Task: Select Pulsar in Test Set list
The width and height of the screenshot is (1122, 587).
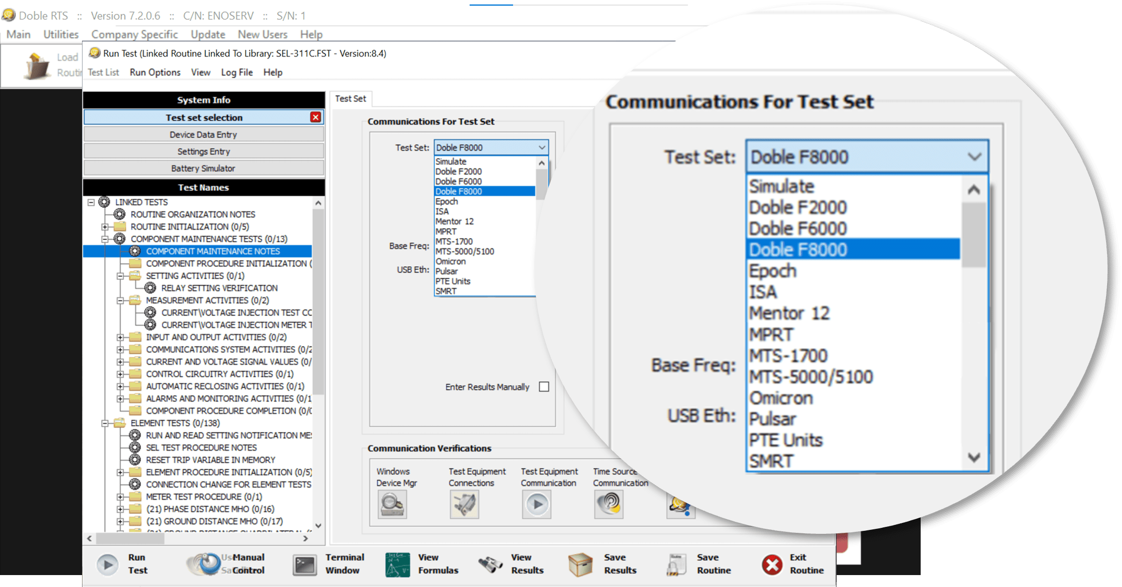Action: tap(485, 271)
